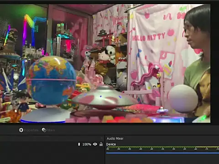This screenshot has height=164, width=219.
Task: Click the Properties gear icon
Action: (x=21, y=130)
